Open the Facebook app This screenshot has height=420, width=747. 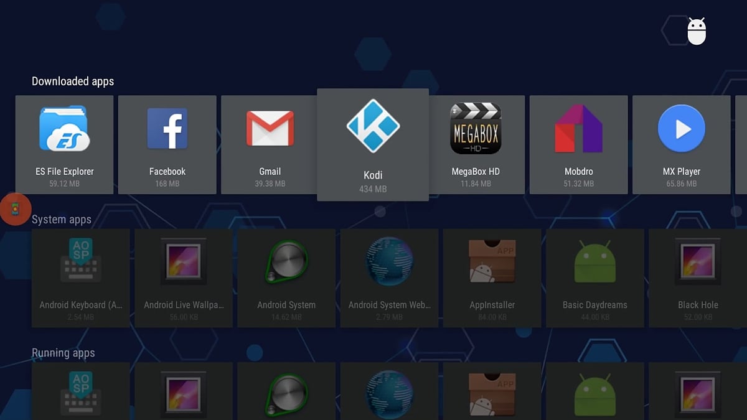[x=167, y=143]
